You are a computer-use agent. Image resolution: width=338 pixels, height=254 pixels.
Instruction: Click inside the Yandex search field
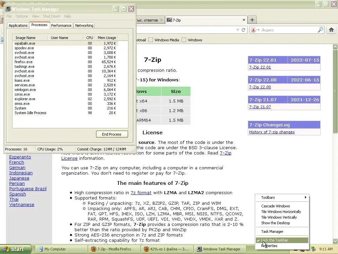point(289,30)
